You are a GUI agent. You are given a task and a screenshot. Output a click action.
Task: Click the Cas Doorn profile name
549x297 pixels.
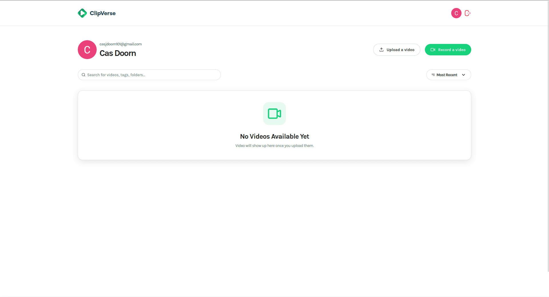click(x=118, y=53)
